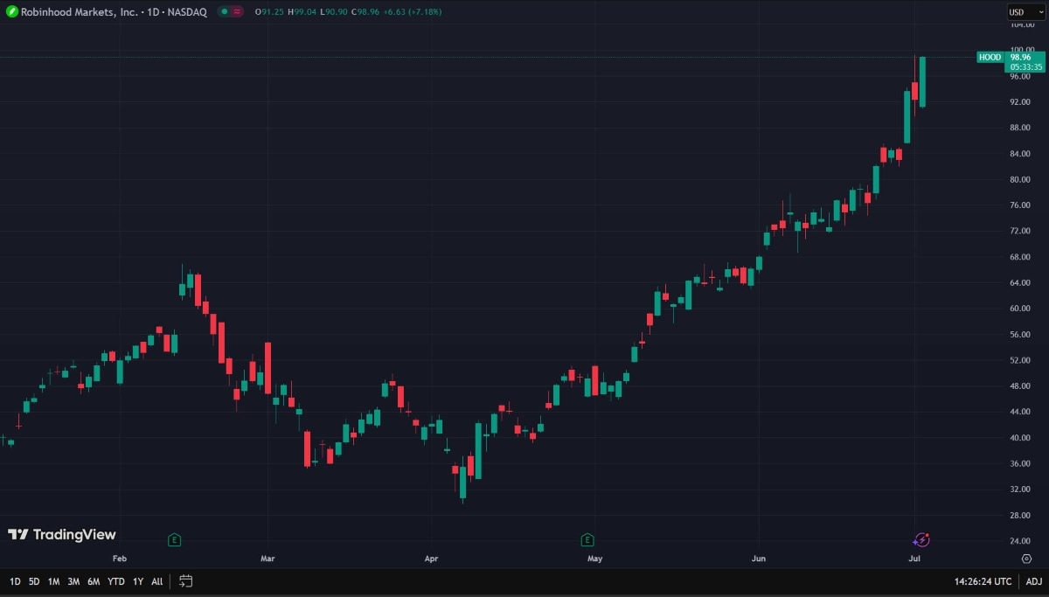Viewport: 1049px width, 597px height.
Task: Click the 28.00 price scale label
Action: tap(1021, 515)
